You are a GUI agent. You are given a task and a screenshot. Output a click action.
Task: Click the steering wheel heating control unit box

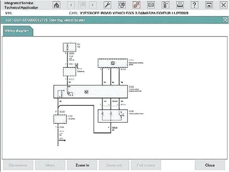pos(90,92)
